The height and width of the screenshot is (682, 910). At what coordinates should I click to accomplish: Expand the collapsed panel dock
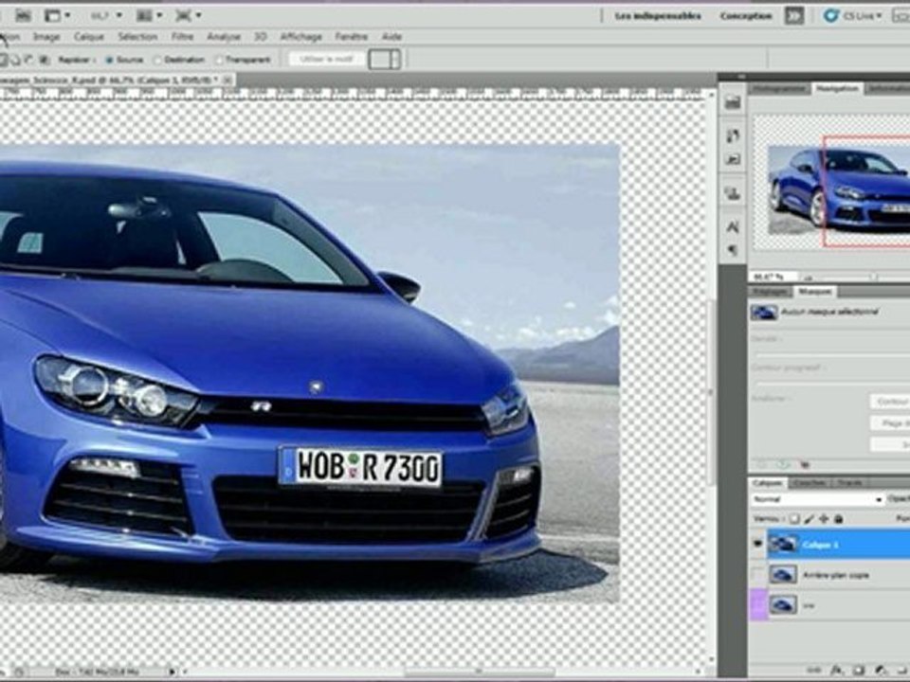tap(741, 77)
